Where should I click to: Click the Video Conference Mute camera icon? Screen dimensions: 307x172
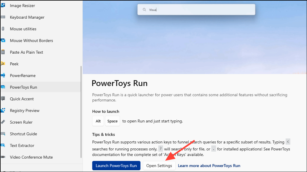[3, 157]
